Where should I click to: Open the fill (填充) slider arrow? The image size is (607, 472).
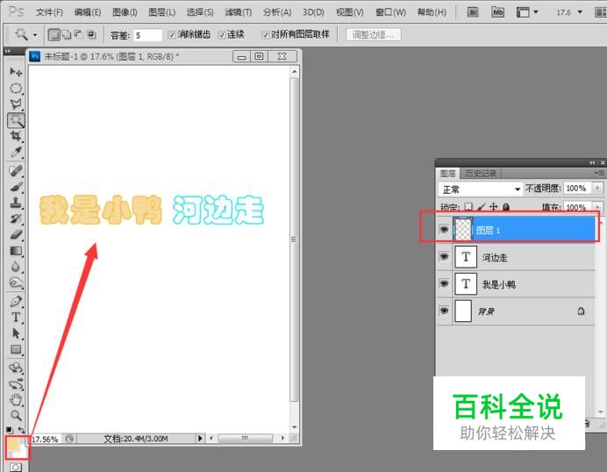click(597, 207)
